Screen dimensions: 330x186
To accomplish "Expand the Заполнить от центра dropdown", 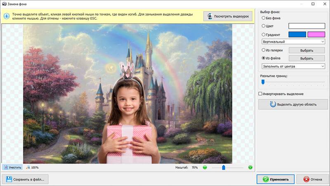I will (x=293, y=66).
